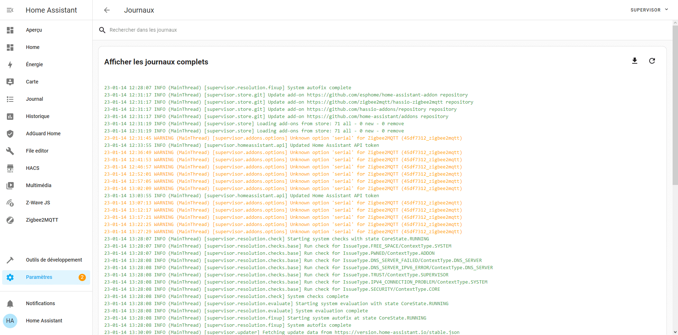
Task: Open the SUPERVISOR log source dropdown
Action: click(649, 10)
